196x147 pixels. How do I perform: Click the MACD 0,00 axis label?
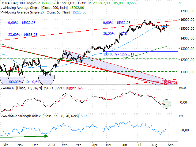[183, 102]
